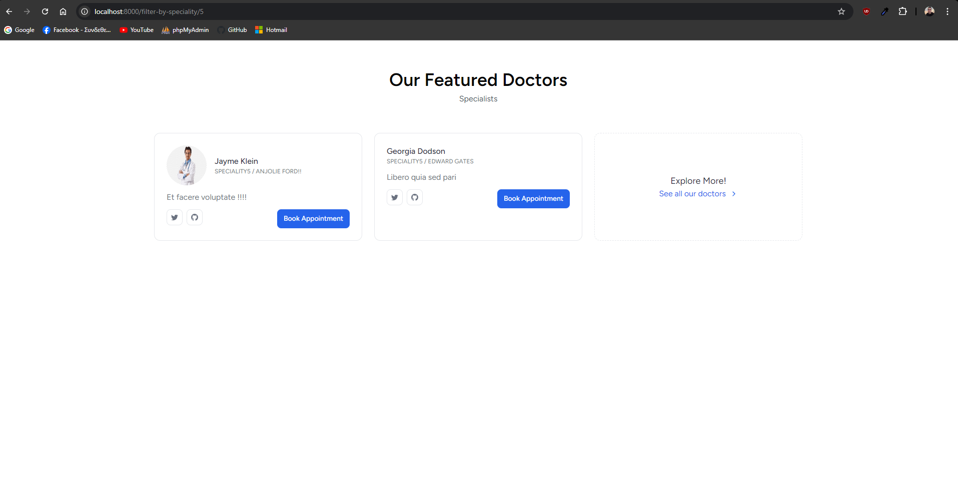Click Jayme Klein's profile photo
The height and width of the screenshot is (493, 958).
pyautogui.click(x=187, y=165)
